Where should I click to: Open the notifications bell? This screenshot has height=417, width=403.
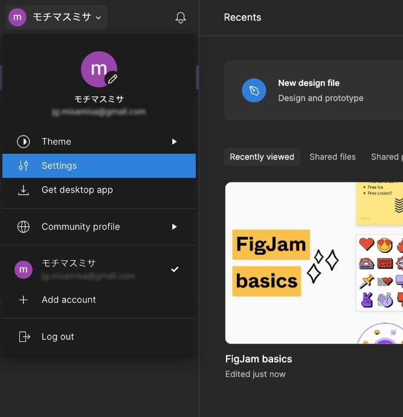[x=181, y=18]
